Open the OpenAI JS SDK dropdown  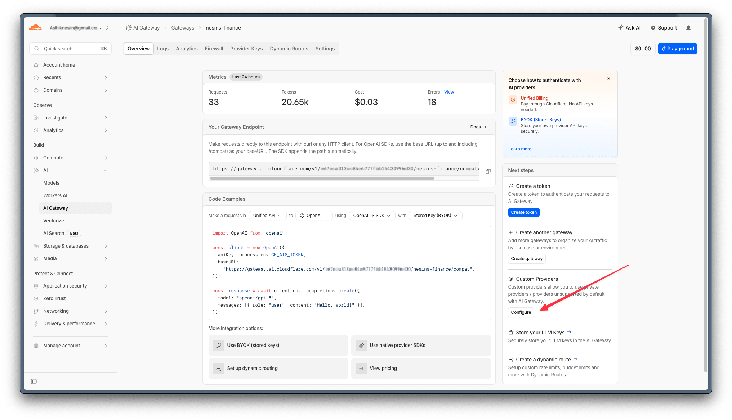pyautogui.click(x=372, y=216)
